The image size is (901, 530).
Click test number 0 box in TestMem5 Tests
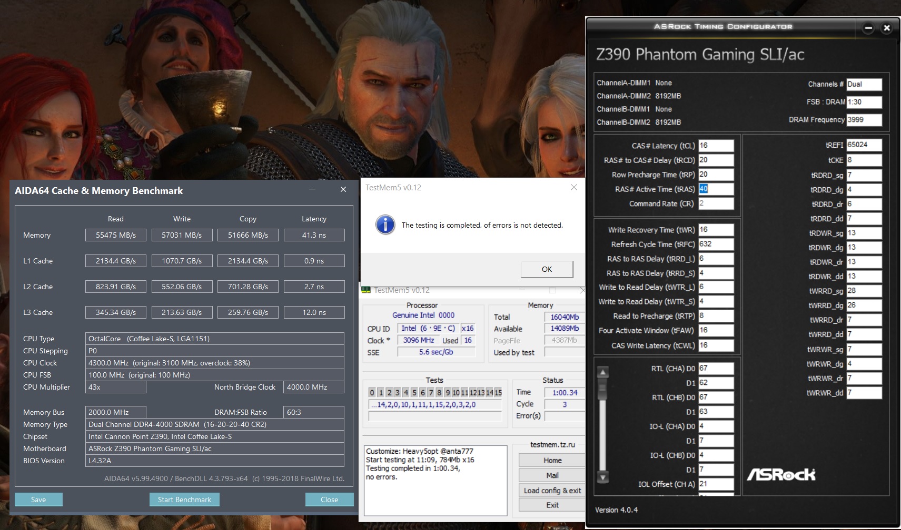pos(372,393)
